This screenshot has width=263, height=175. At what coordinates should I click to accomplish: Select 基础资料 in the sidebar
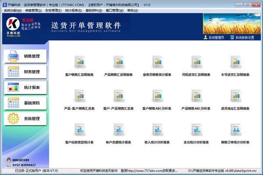click(x=25, y=103)
